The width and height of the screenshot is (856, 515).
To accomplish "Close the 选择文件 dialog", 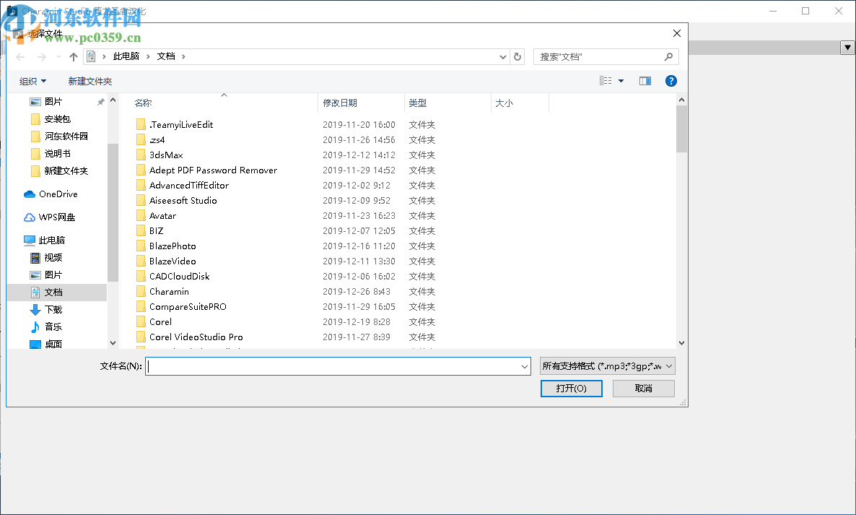I will point(677,33).
